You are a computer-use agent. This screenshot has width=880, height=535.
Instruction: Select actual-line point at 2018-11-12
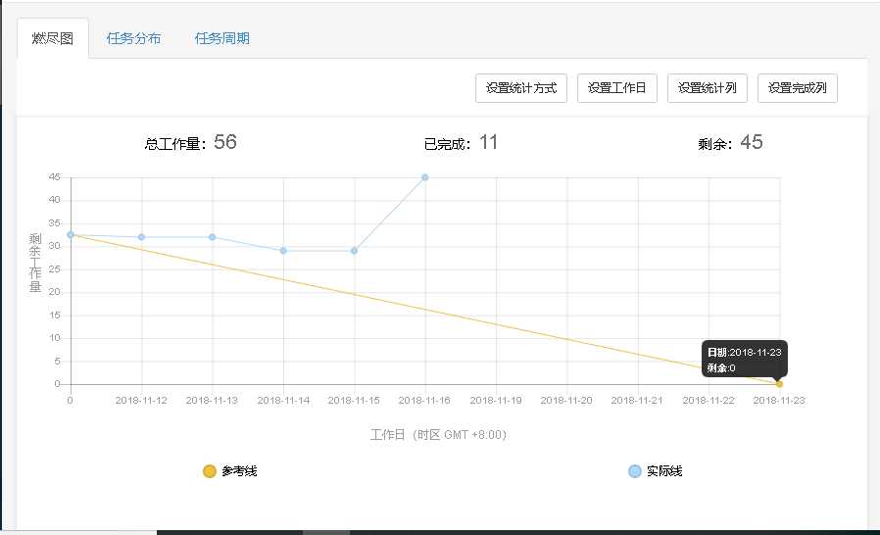(141, 237)
